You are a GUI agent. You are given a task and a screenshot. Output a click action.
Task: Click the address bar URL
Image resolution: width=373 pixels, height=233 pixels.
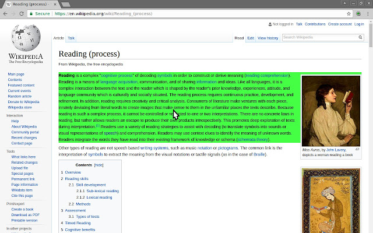click(x=104, y=14)
